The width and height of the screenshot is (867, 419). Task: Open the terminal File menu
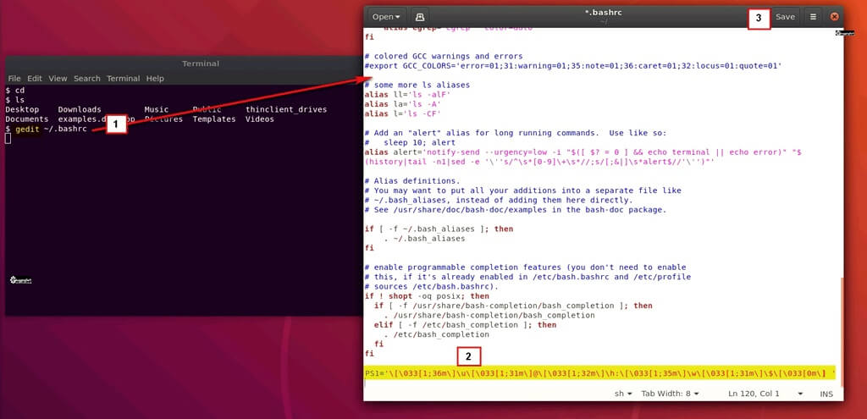click(x=14, y=79)
